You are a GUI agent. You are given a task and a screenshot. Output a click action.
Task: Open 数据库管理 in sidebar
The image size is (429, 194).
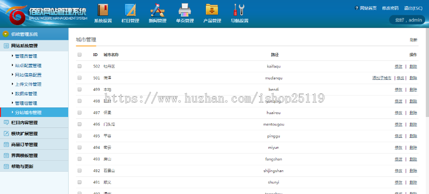[x=26, y=94]
